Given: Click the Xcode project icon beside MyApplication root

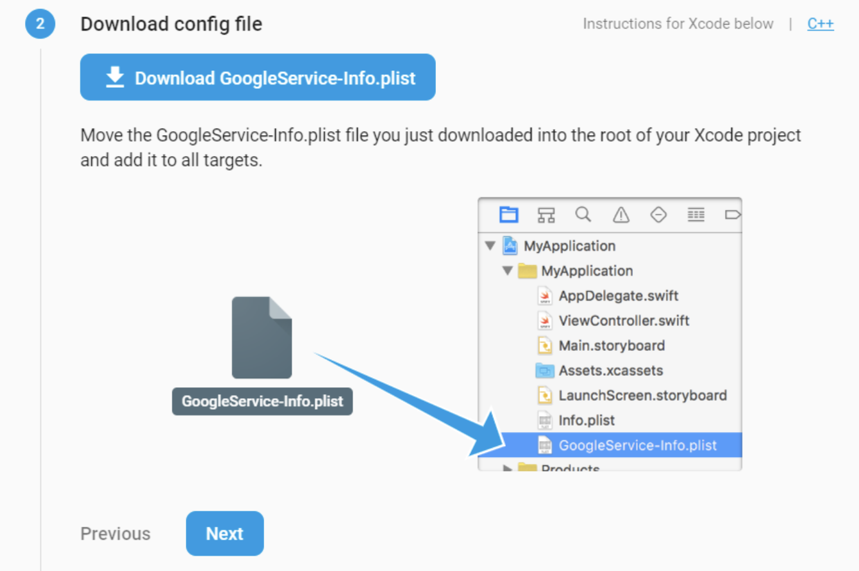Looking at the screenshot, I should (x=510, y=246).
